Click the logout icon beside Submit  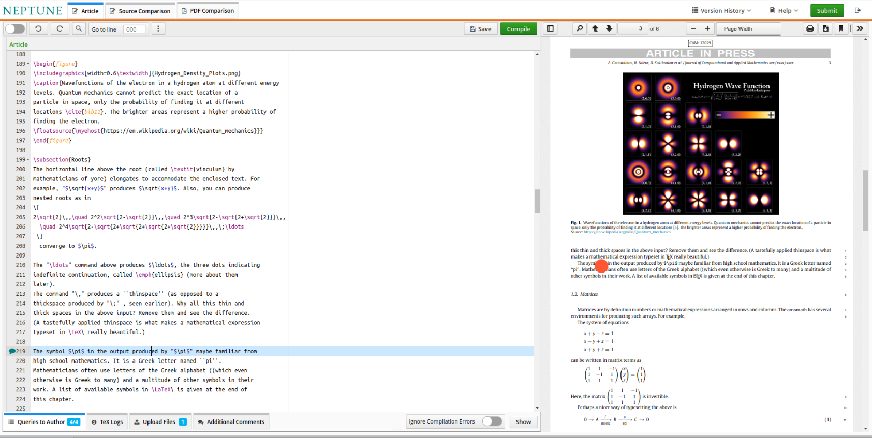[858, 10]
